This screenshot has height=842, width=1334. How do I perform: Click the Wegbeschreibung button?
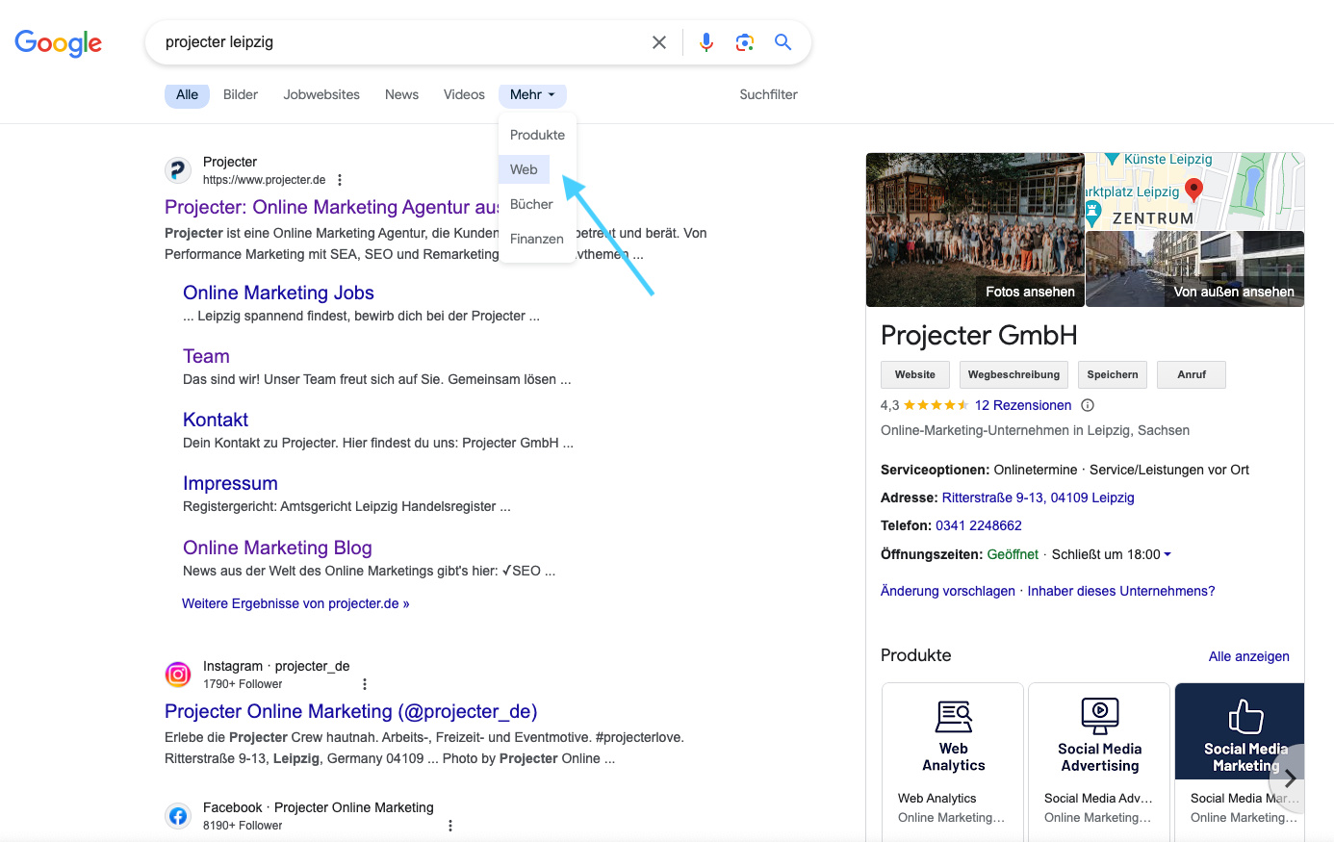pyautogui.click(x=1013, y=374)
